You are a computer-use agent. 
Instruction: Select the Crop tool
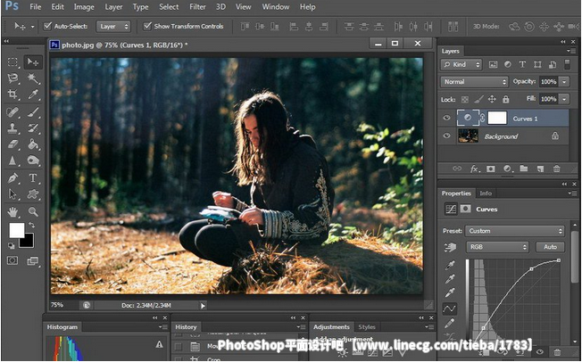point(12,95)
